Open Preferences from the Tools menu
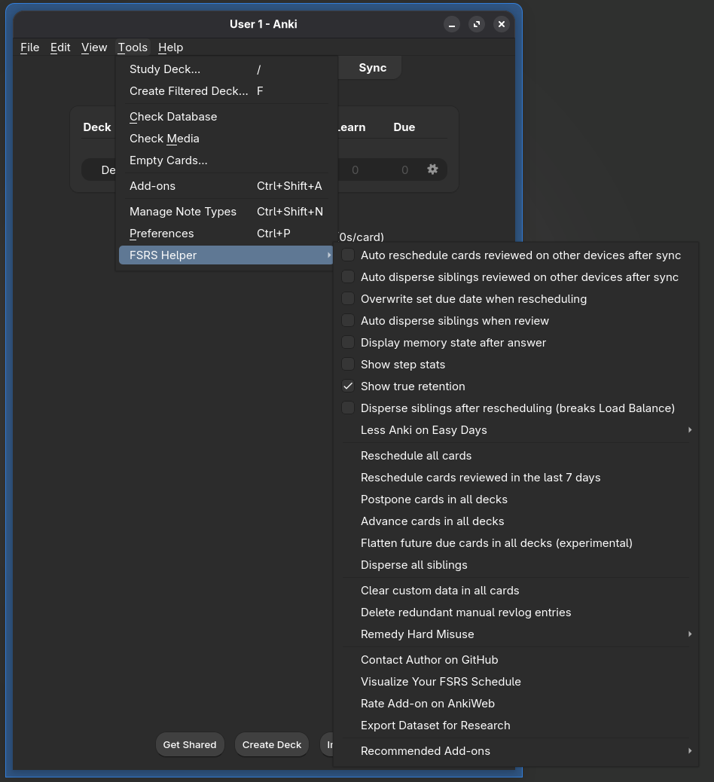 click(x=161, y=234)
